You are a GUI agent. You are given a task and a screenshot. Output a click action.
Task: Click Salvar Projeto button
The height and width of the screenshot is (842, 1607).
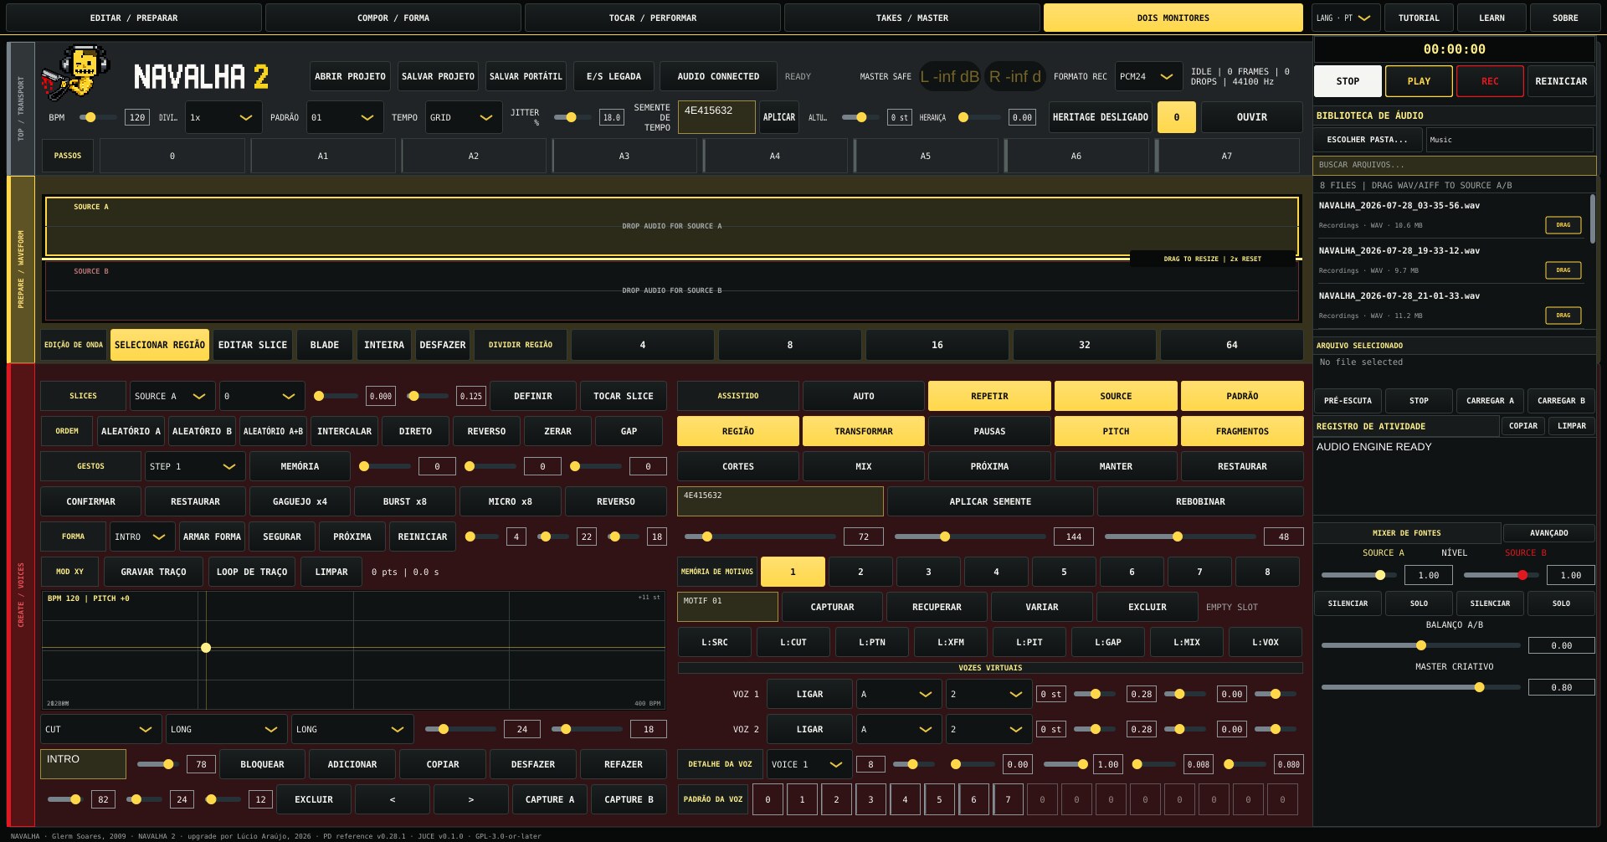(x=438, y=76)
